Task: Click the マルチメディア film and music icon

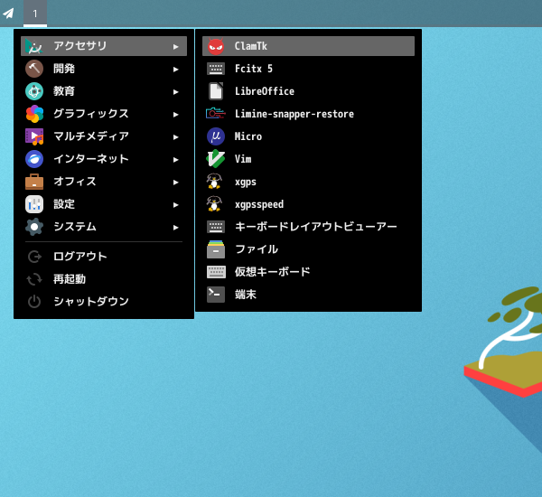Action: [34, 136]
